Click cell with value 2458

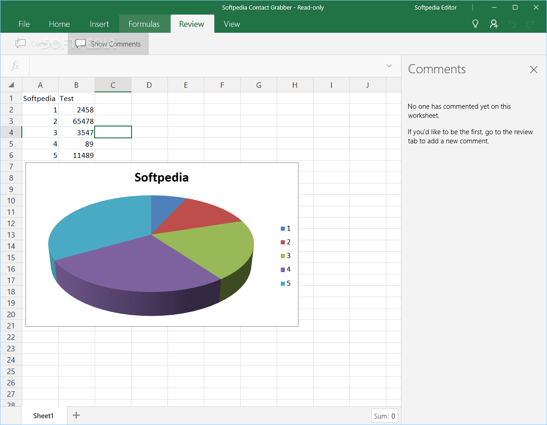[76, 110]
